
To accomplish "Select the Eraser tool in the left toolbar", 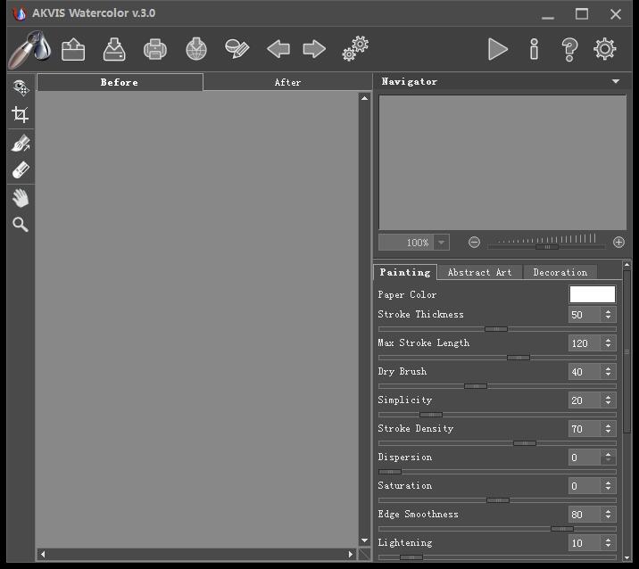I will 21,169.
